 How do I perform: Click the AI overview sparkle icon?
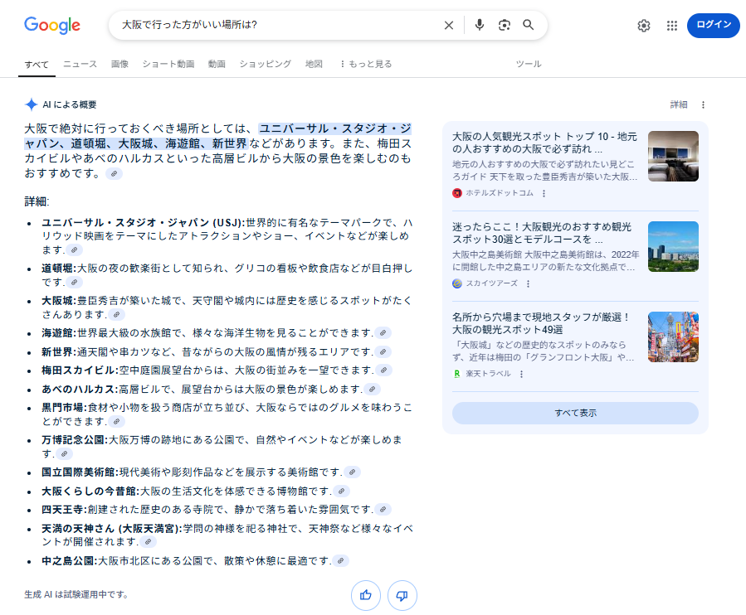point(31,104)
